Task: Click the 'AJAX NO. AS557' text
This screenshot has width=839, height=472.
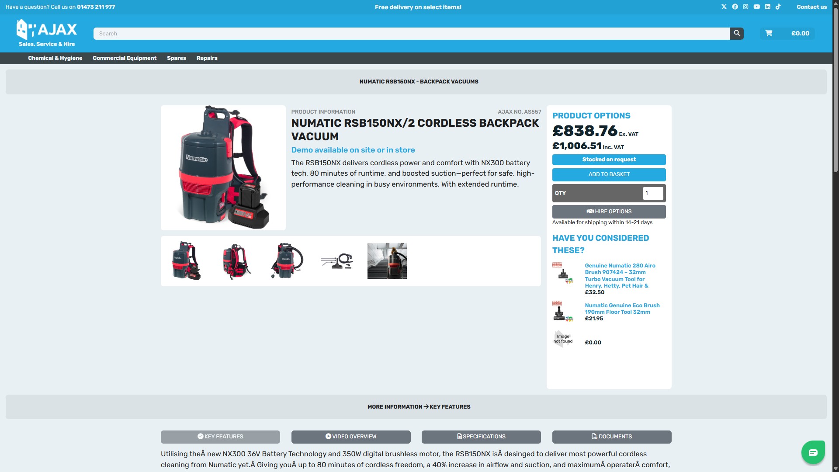Action: pos(519,112)
